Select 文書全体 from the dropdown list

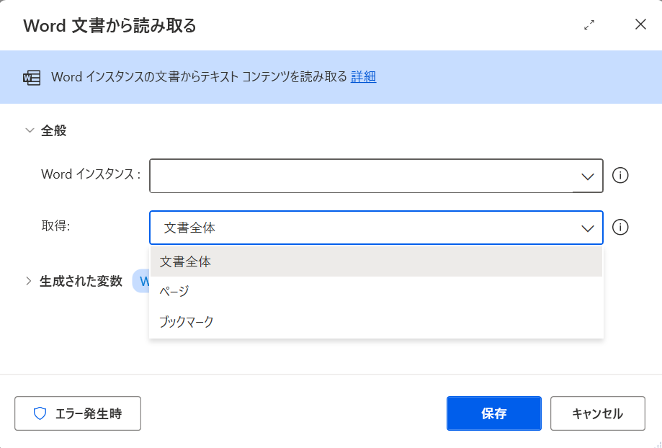[x=376, y=261]
